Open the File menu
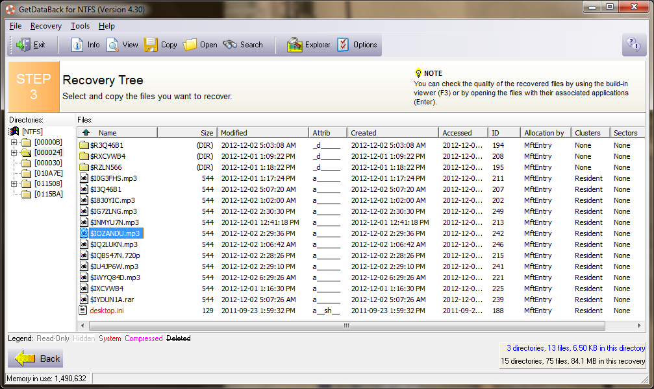This screenshot has width=654, height=389. pyautogui.click(x=16, y=26)
